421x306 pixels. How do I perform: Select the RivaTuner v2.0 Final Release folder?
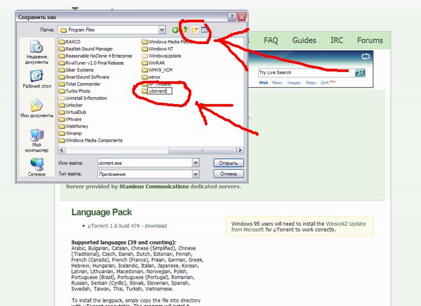pos(91,63)
